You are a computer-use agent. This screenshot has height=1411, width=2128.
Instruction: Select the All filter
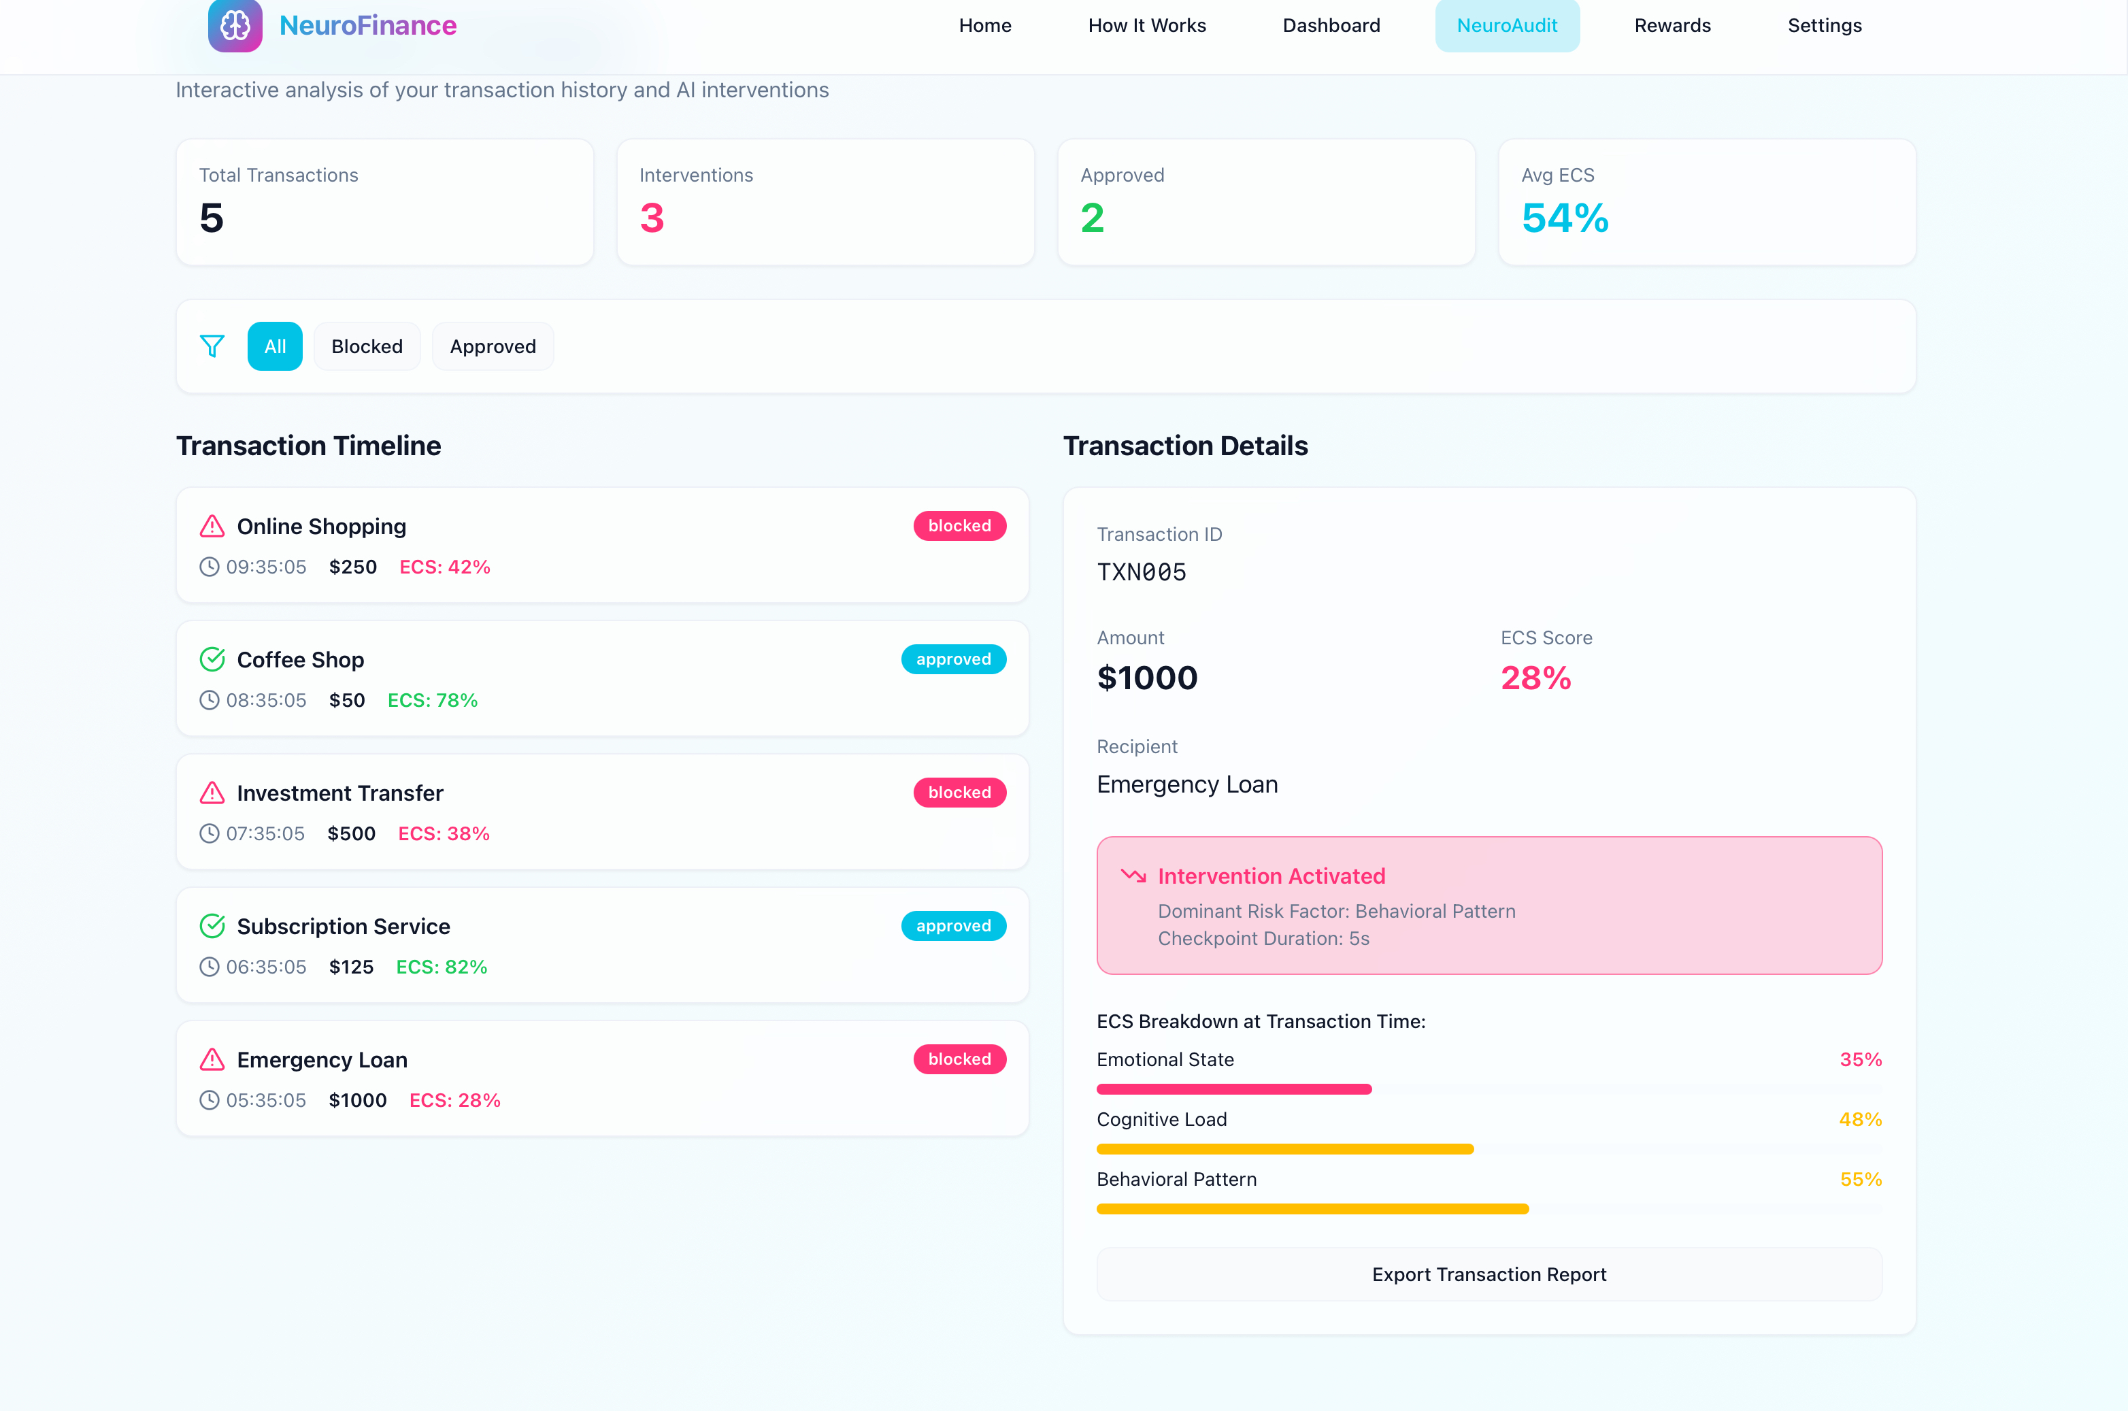pos(276,346)
